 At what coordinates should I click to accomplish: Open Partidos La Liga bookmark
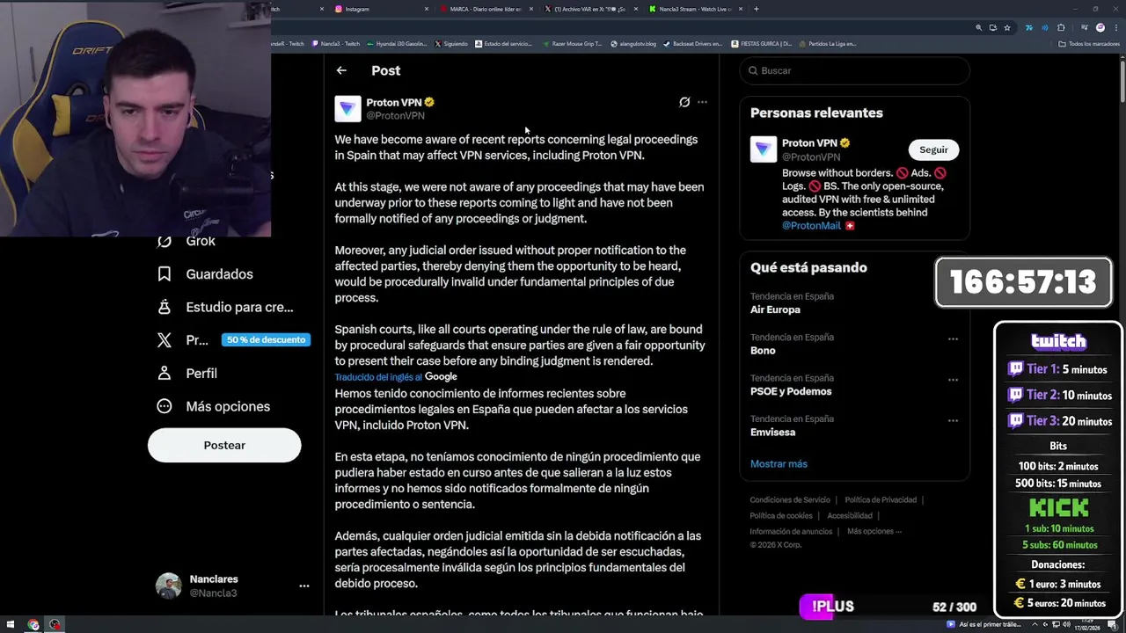coord(828,44)
